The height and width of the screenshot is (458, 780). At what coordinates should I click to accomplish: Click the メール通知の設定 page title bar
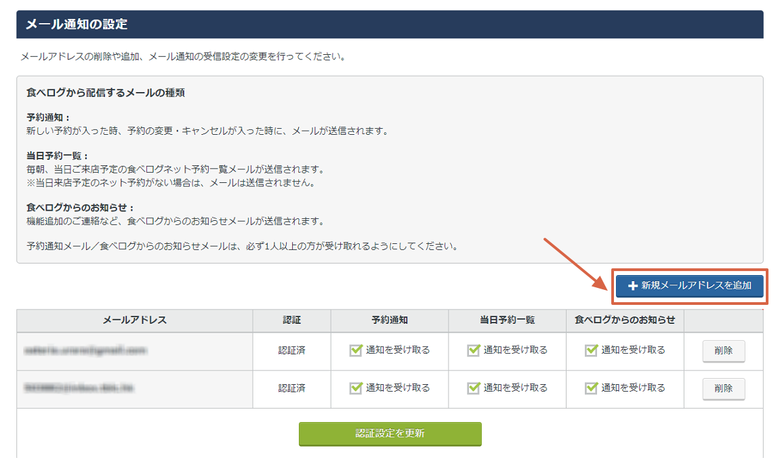pyautogui.click(x=390, y=24)
